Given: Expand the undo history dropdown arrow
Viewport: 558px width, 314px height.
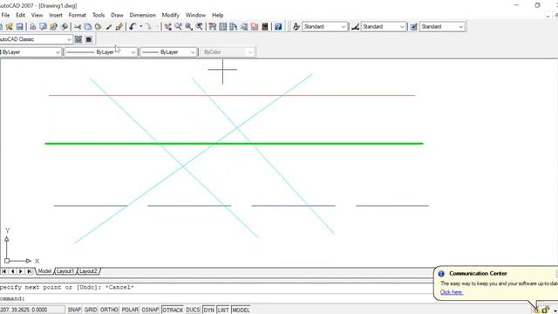Looking at the screenshot, I should (x=141, y=27).
